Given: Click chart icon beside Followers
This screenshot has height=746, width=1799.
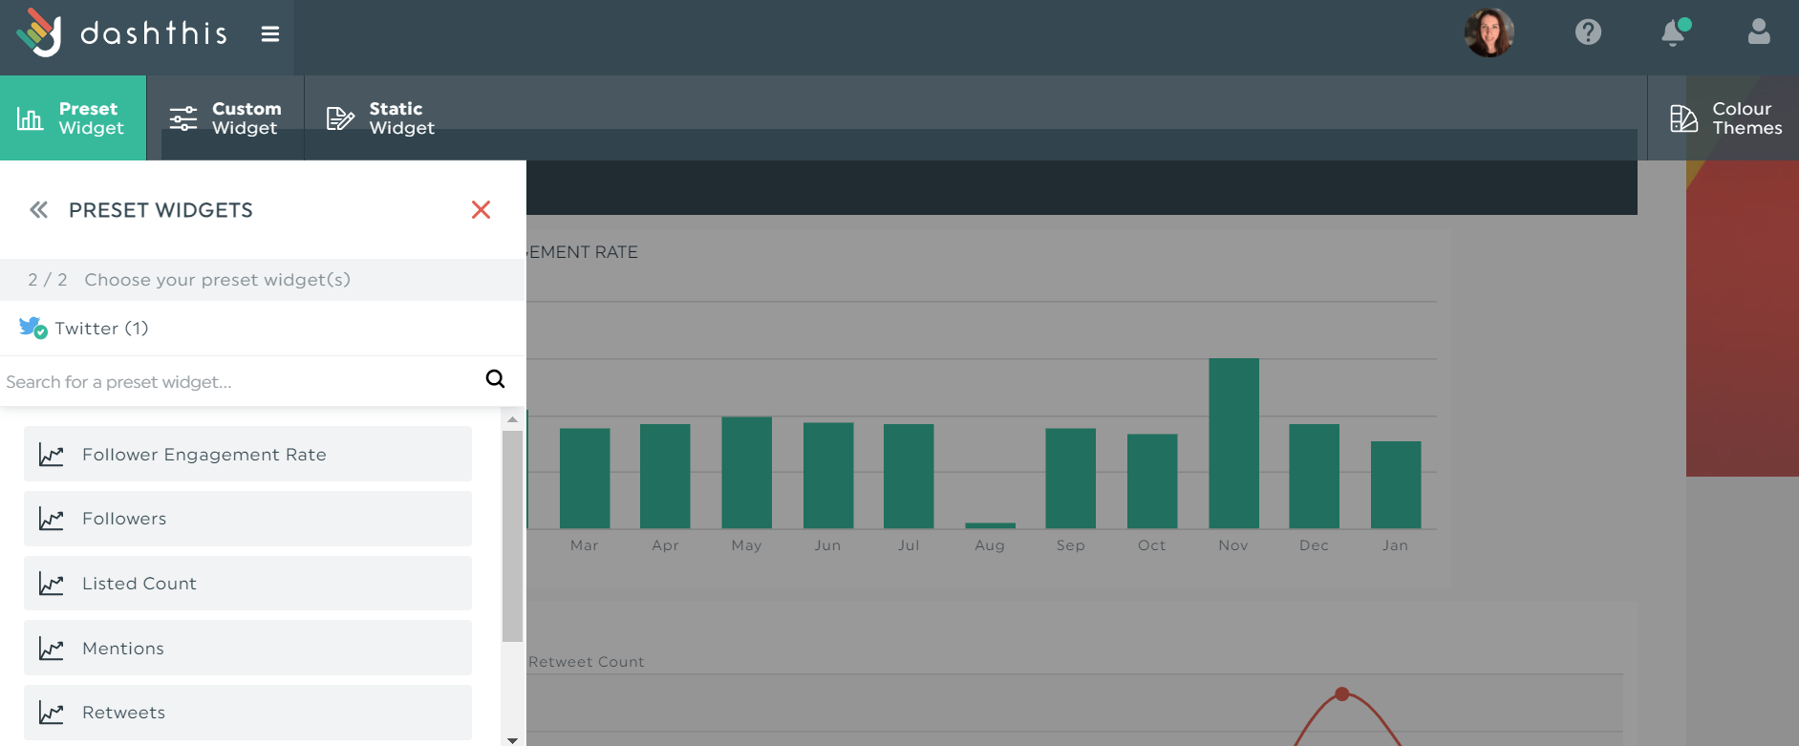Looking at the screenshot, I should [x=51, y=519].
